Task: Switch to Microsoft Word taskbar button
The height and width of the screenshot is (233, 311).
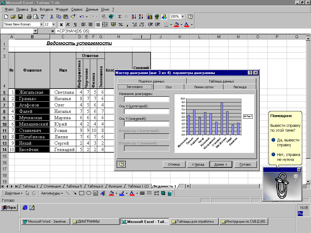Action: pos(46,221)
